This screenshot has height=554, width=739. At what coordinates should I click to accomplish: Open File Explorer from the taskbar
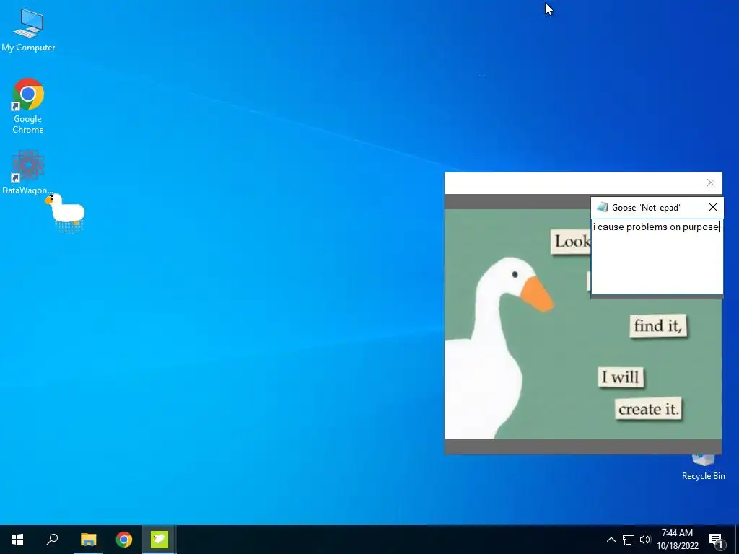click(x=88, y=540)
